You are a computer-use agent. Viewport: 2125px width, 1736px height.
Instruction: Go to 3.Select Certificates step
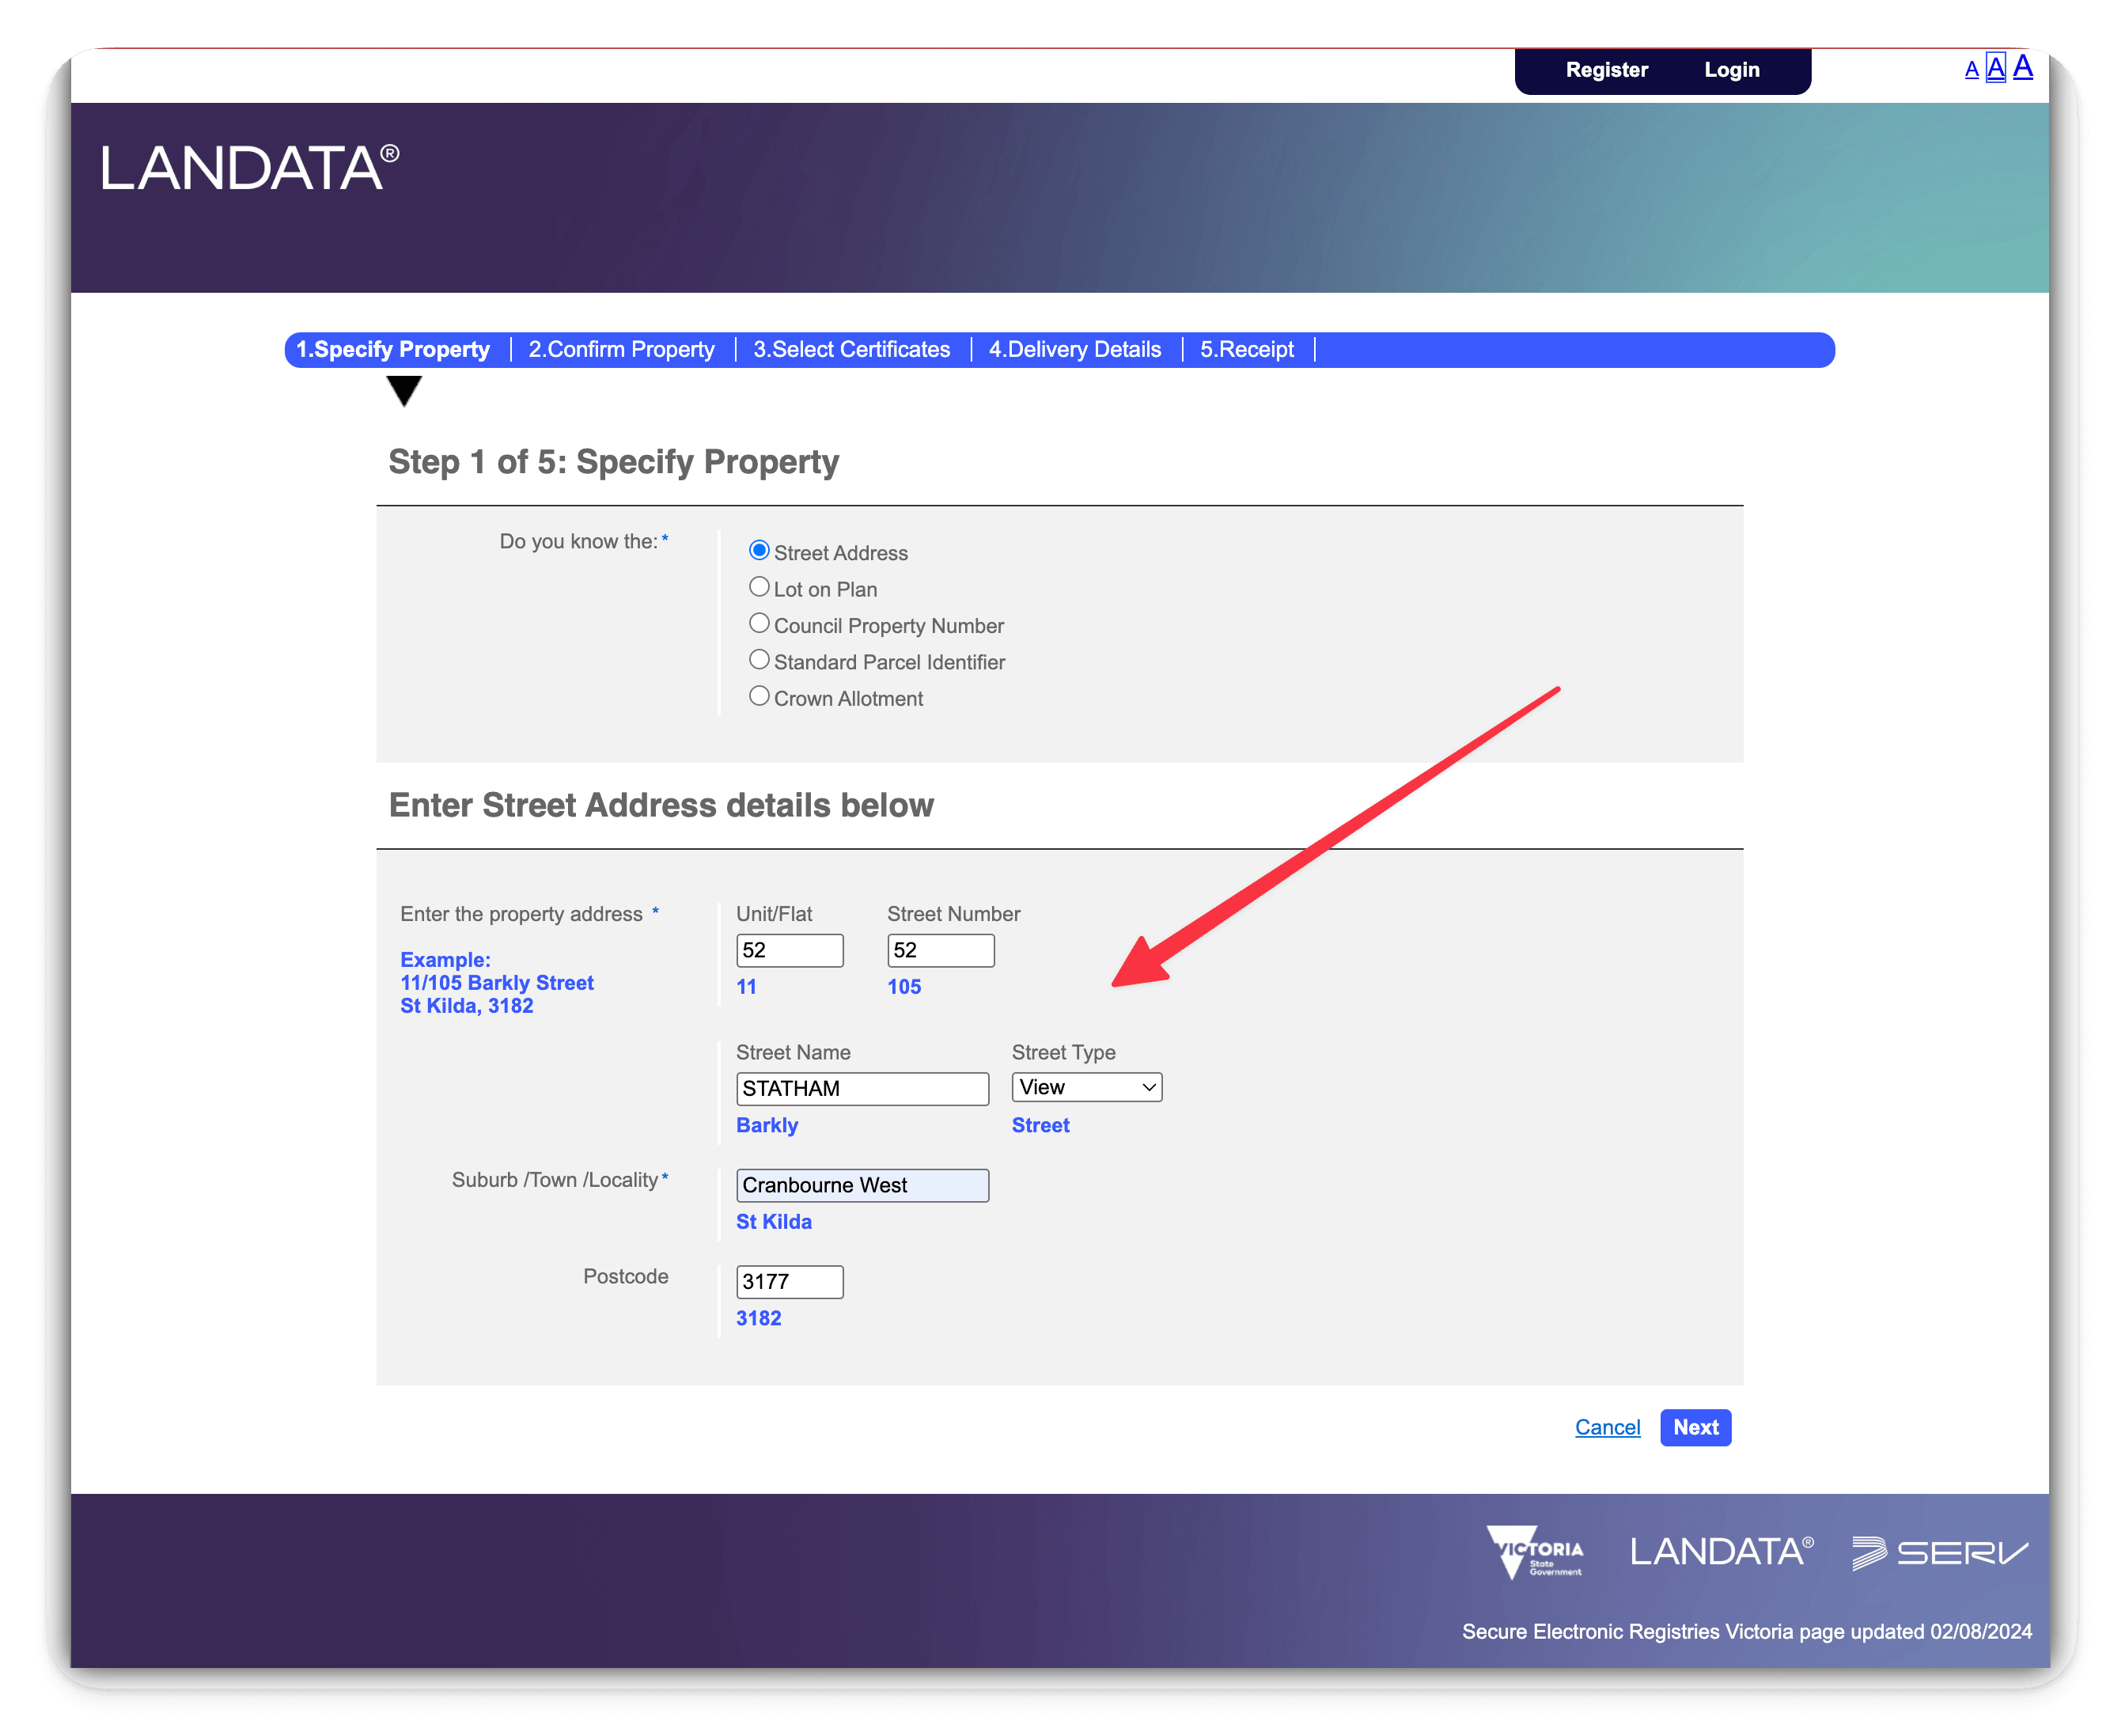[x=851, y=350]
